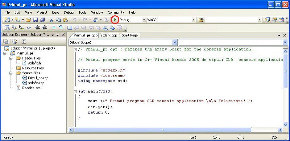
Task: Click the green Start Debugging play button
Action: tap(115, 20)
